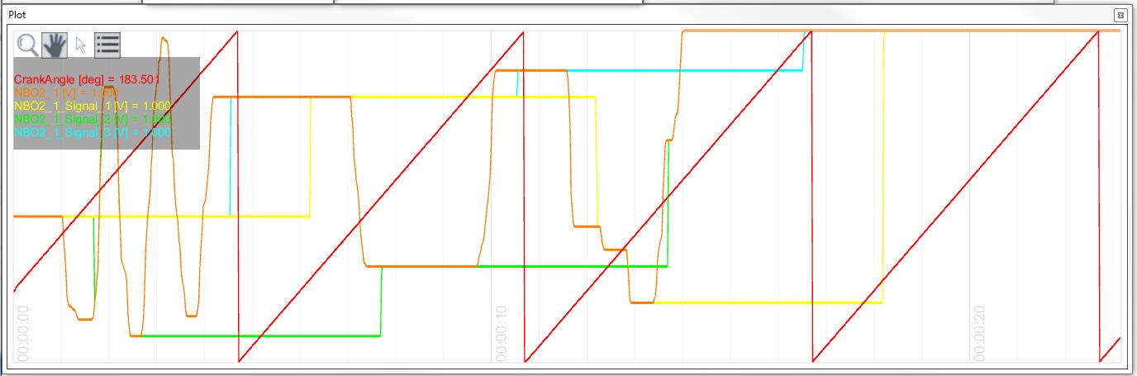
Task: Click the second red CrankAngle sawtooth peak
Action: pyautogui.click(x=524, y=32)
